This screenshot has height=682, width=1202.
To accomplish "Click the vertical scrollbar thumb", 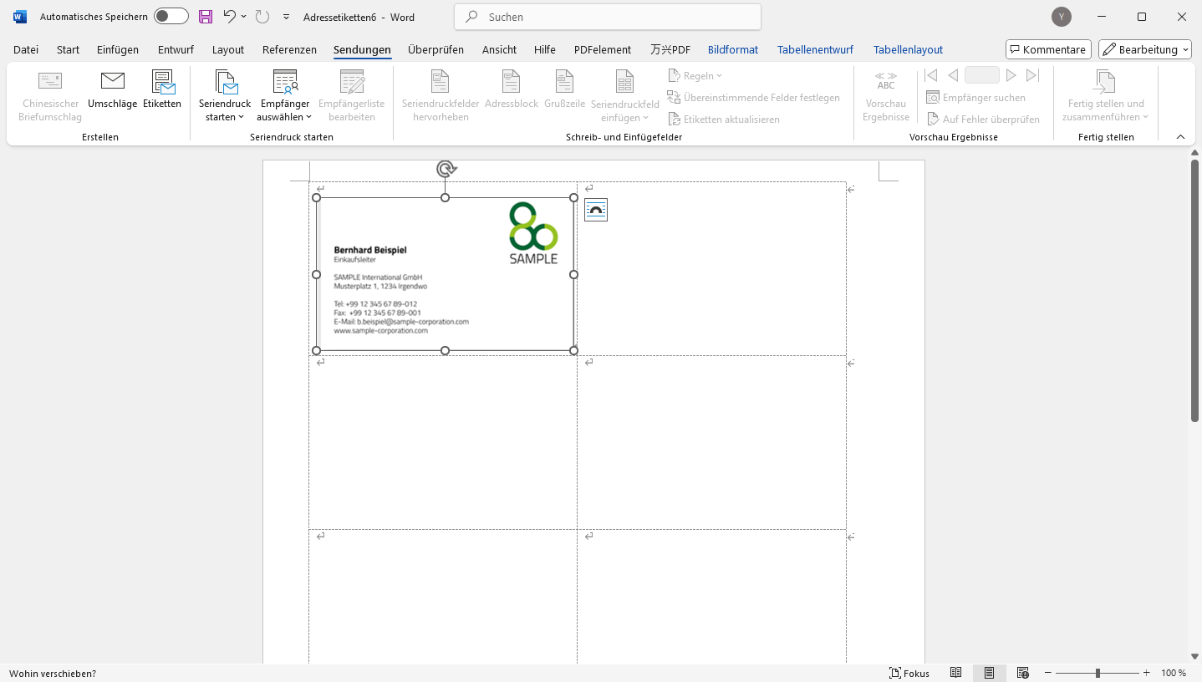I will [1195, 290].
